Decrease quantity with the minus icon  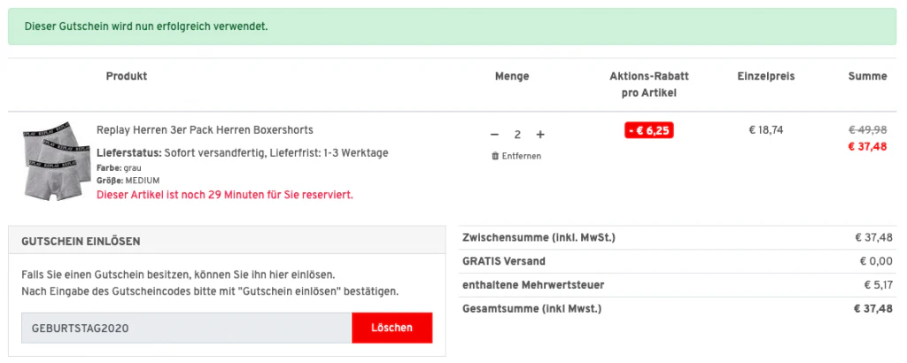pos(494,135)
